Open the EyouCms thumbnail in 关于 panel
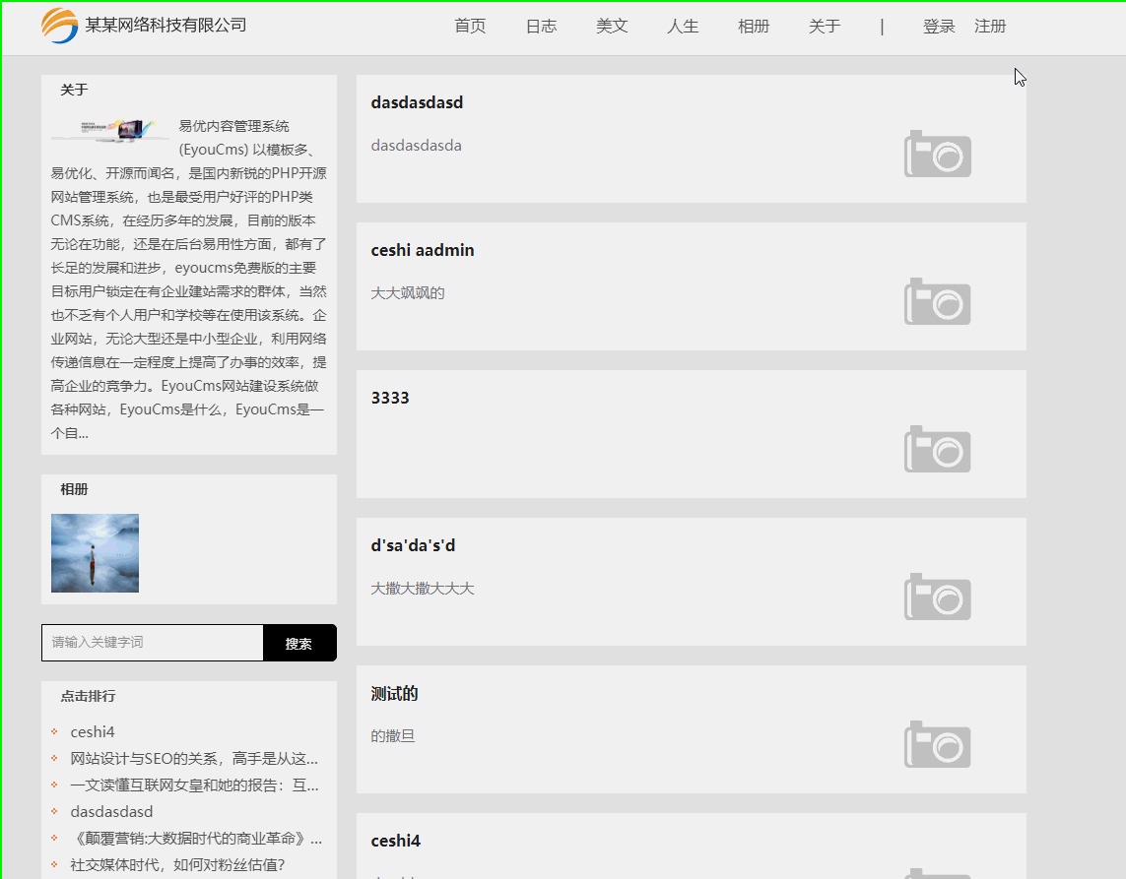This screenshot has width=1126, height=879. [x=110, y=131]
